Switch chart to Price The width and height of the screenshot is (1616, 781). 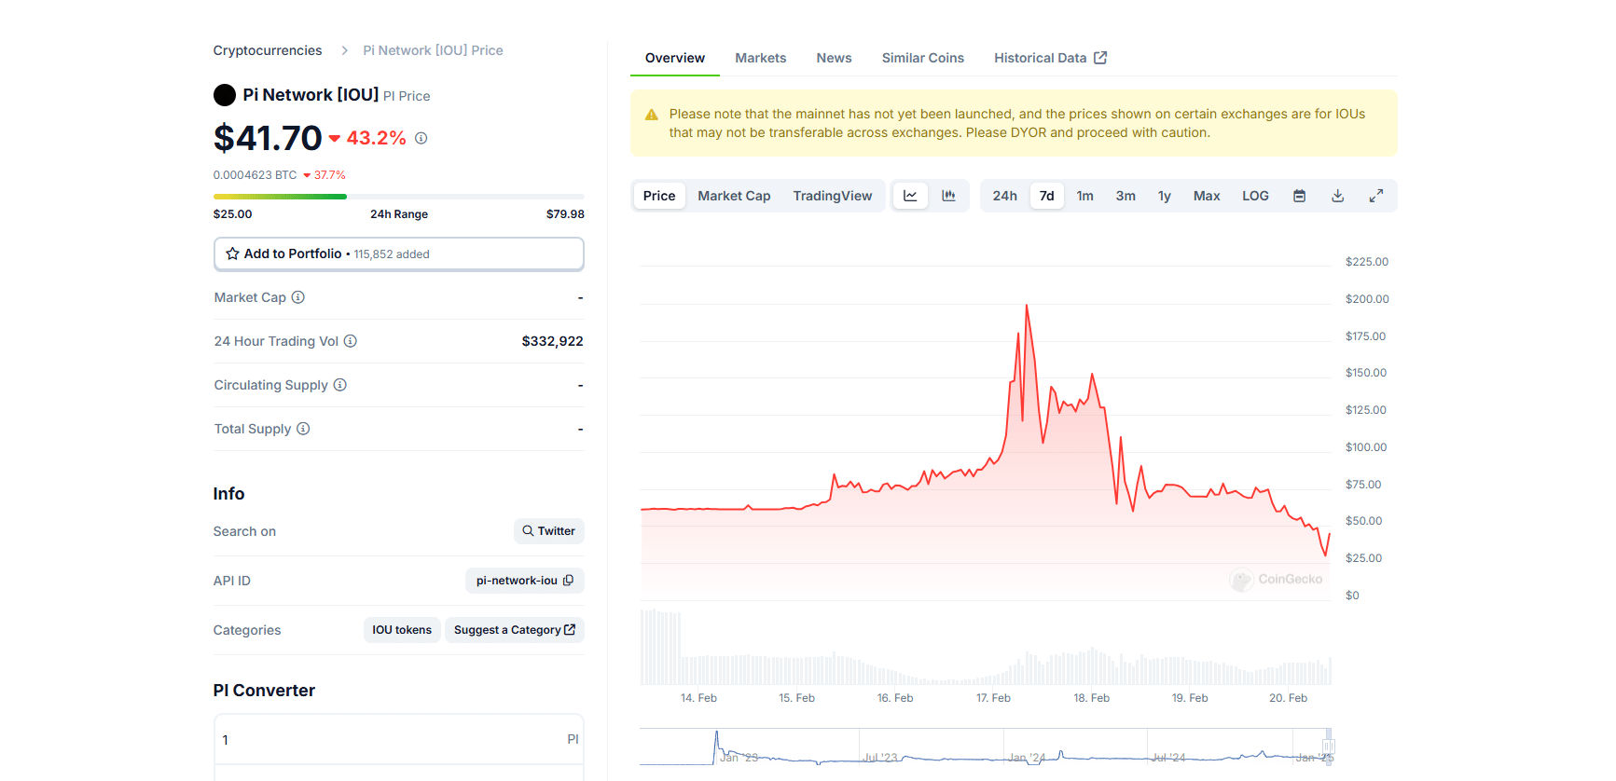click(x=659, y=196)
